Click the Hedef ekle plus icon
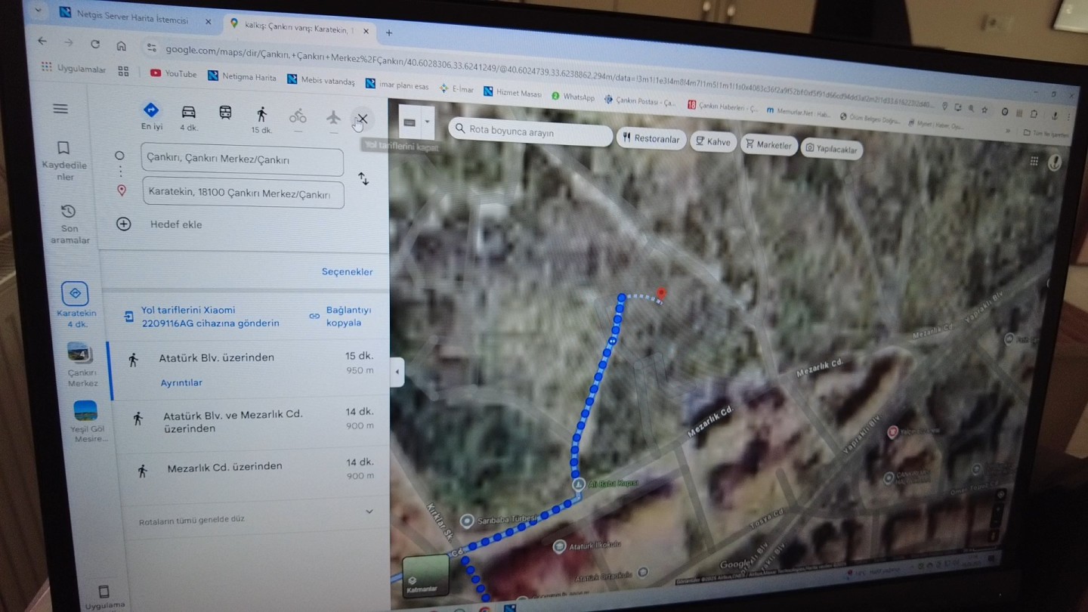The width and height of the screenshot is (1088, 612). point(124,224)
